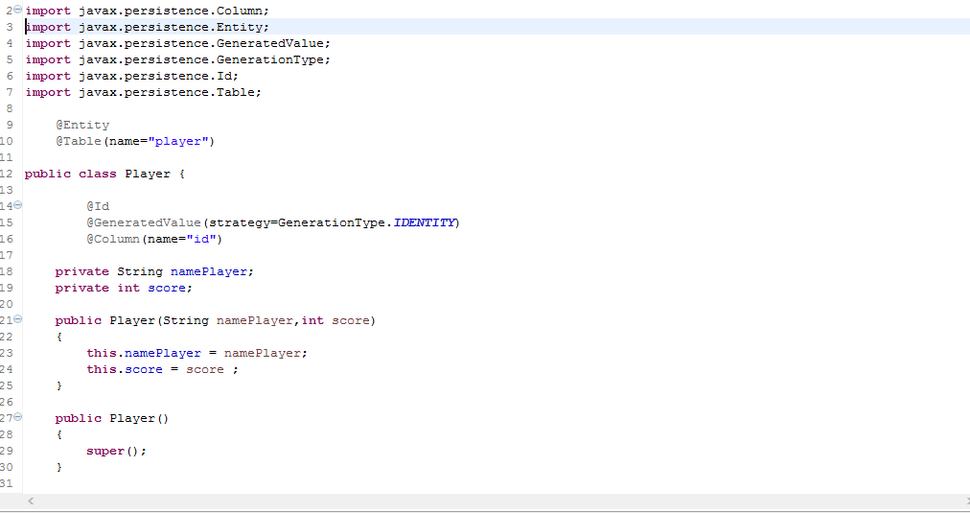This screenshot has height=513, width=970.
Task: Click the strategy=GenerationType text
Action: click(297, 222)
